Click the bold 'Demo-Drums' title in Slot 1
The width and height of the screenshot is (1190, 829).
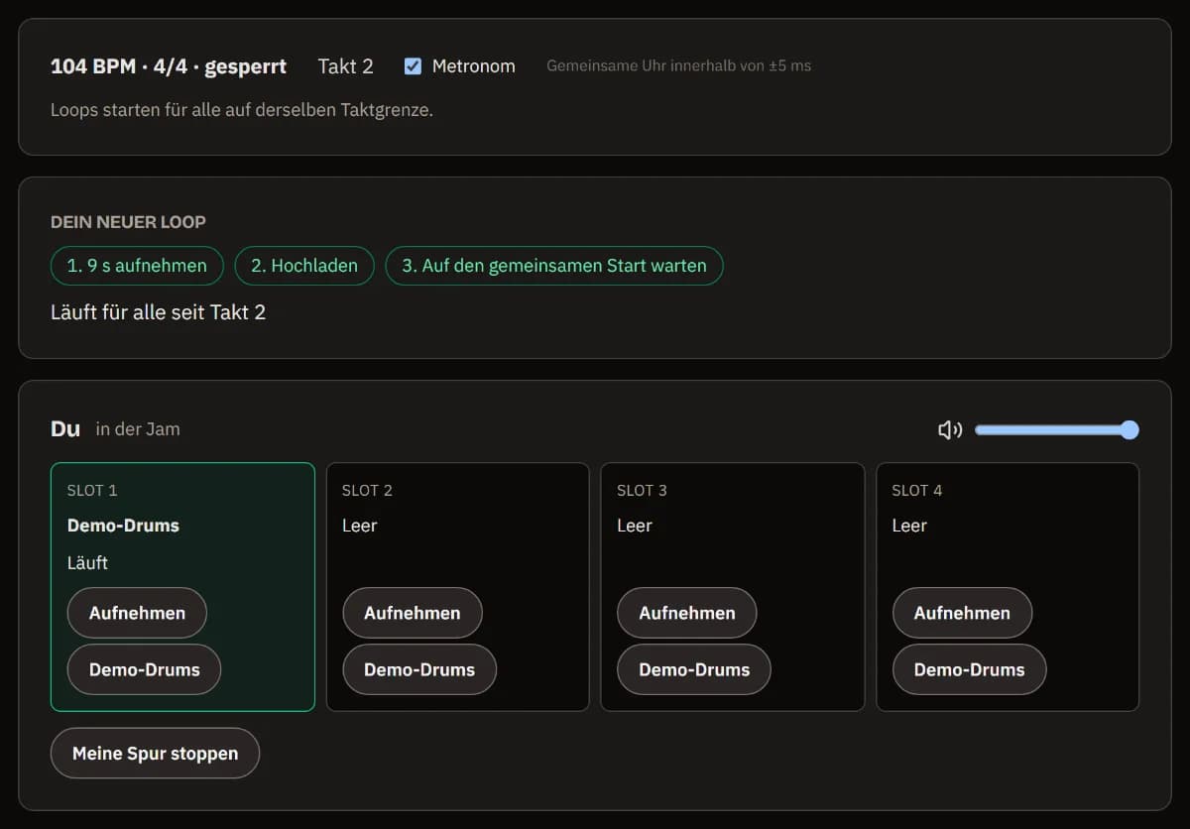tap(124, 526)
